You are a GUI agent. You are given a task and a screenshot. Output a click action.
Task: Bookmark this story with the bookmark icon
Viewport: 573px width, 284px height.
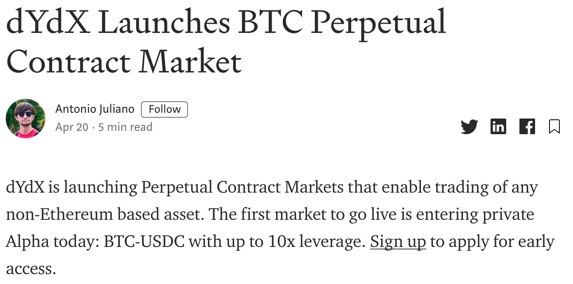pos(554,126)
